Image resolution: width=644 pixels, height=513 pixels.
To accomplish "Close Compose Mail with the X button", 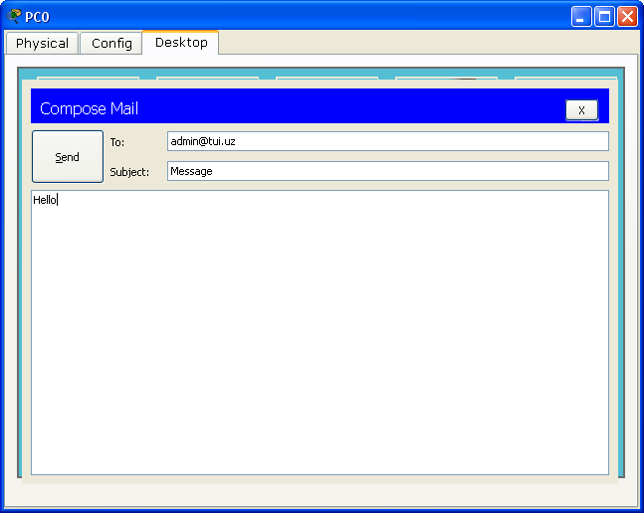I will [x=581, y=110].
